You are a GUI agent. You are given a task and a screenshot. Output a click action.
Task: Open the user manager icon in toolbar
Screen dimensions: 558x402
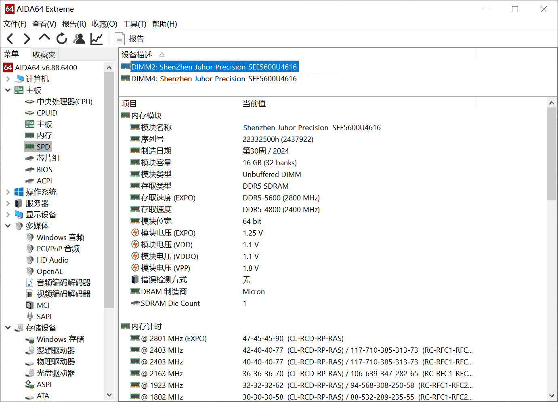(x=79, y=39)
